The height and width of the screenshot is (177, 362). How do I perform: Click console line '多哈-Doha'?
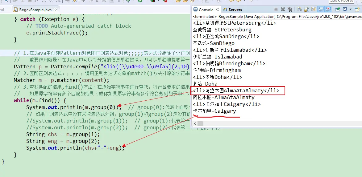click(205, 84)
